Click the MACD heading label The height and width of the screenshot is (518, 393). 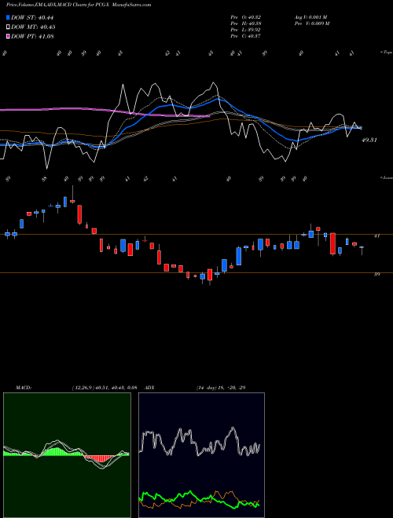pos(24,388)
